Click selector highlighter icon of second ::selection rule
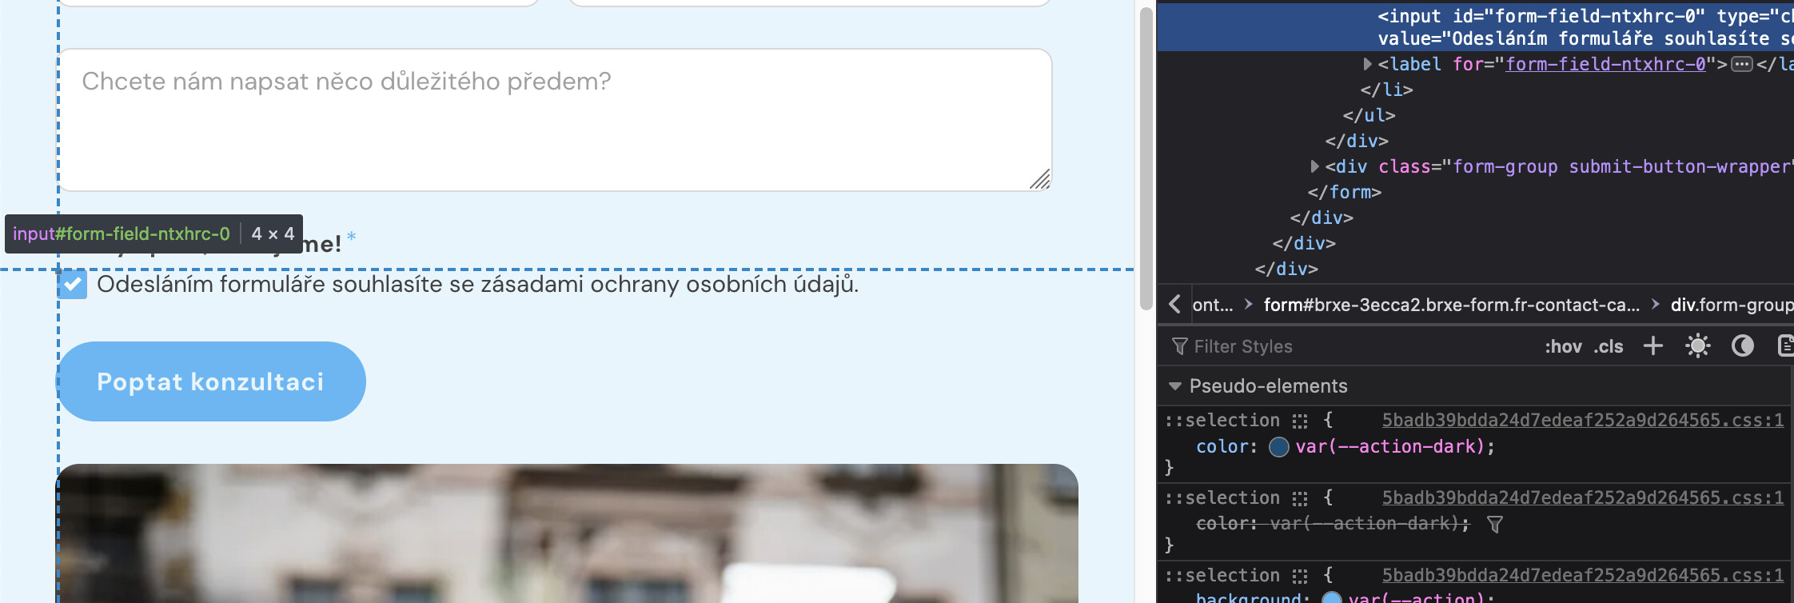The image size is (1794, 603). point(1300,498)
